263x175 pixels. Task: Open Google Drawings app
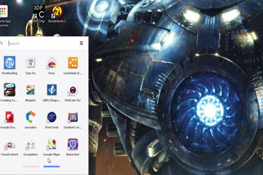coord(9,117)
